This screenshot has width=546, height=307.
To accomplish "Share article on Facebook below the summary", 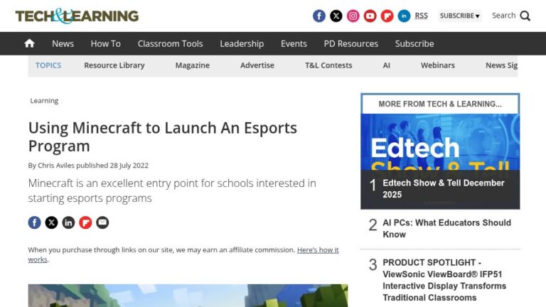I will (34, 222).
